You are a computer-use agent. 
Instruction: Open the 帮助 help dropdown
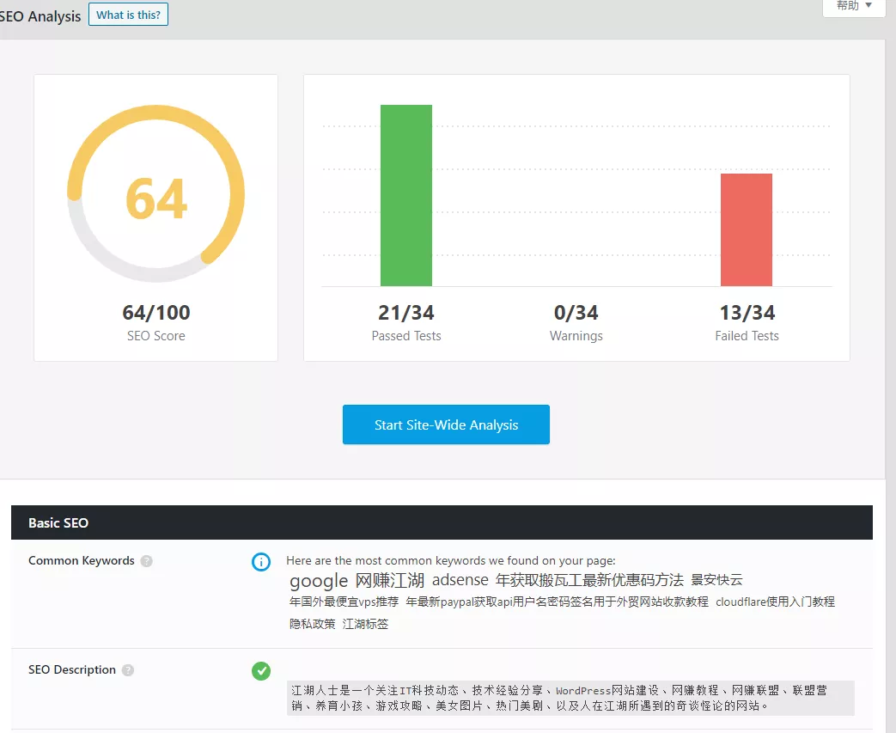tap(854, 6)
